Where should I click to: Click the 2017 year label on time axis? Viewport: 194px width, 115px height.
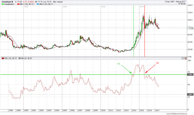(x=157, y=110)
